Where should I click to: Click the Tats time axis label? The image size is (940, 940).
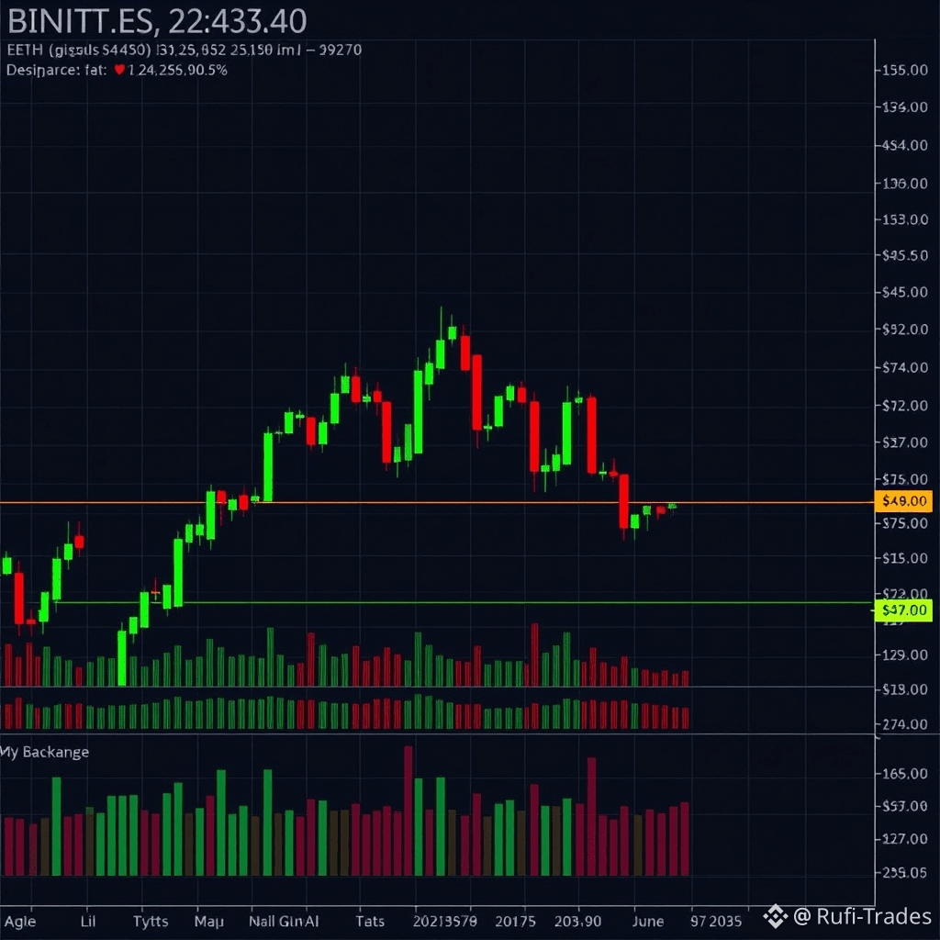coord(370,921)
